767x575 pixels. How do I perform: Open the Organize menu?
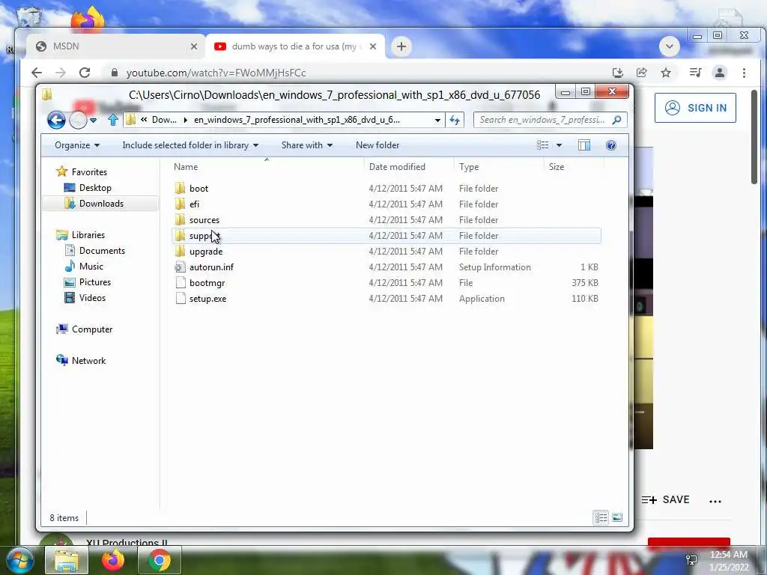tap(77, 145)
